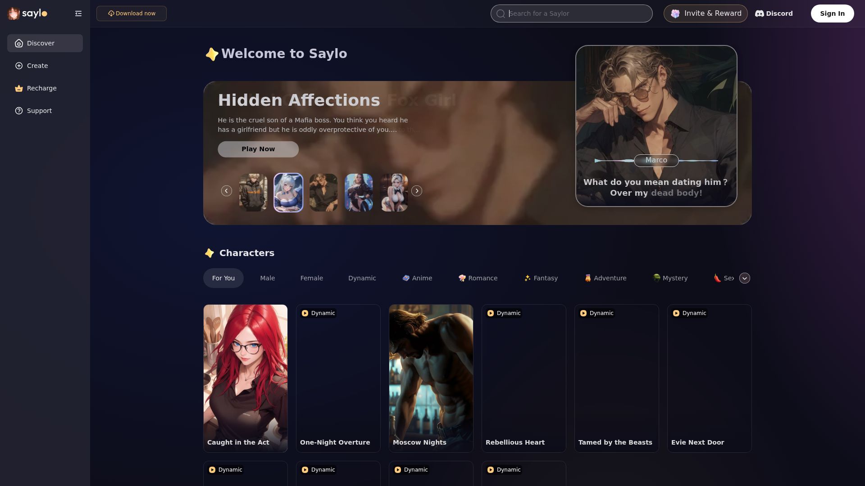Switch to the Anime category tab
Screen dimensions: 865x486
tap(417, 278)
